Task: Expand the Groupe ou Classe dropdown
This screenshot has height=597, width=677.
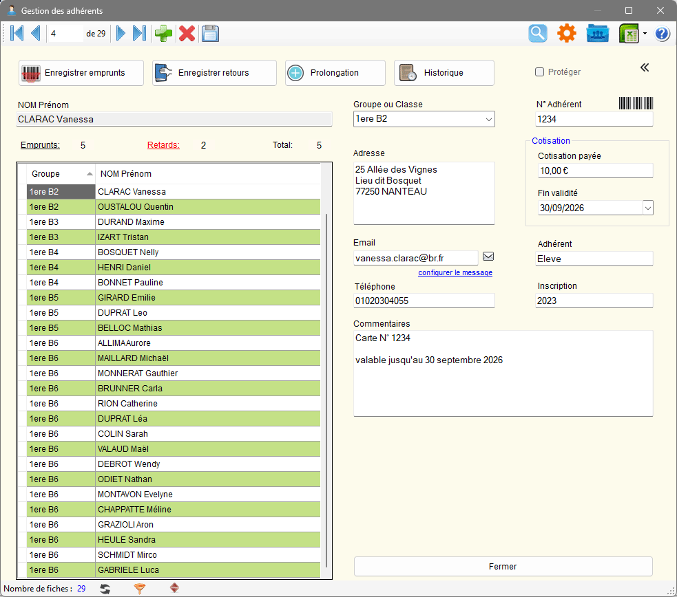Action: pos(488,119)
